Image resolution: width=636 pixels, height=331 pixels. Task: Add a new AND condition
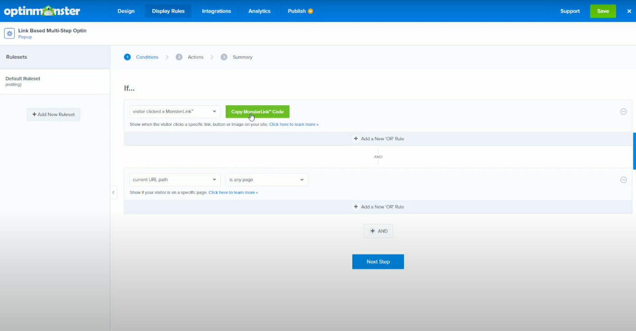pyautogui.click(x=378, y=231)
